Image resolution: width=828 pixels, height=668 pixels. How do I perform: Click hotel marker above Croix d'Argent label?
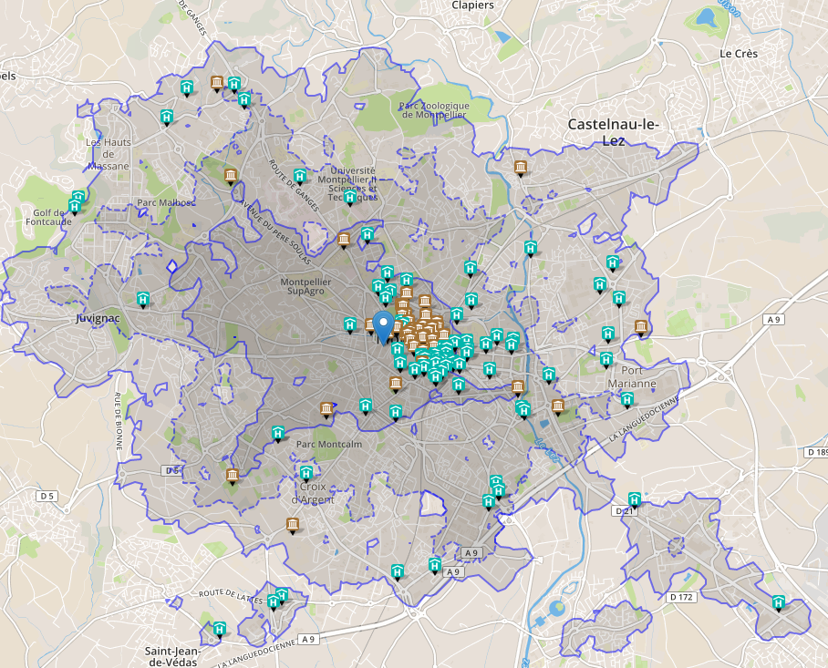(x=307, y=473)
